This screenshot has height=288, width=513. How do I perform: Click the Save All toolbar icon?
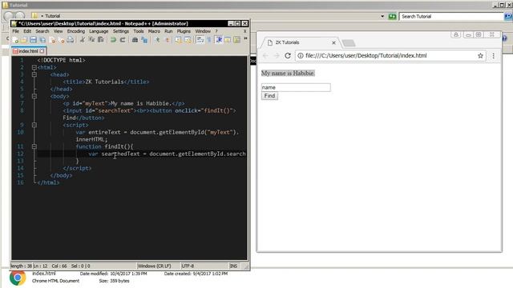[x=42, y=40]
